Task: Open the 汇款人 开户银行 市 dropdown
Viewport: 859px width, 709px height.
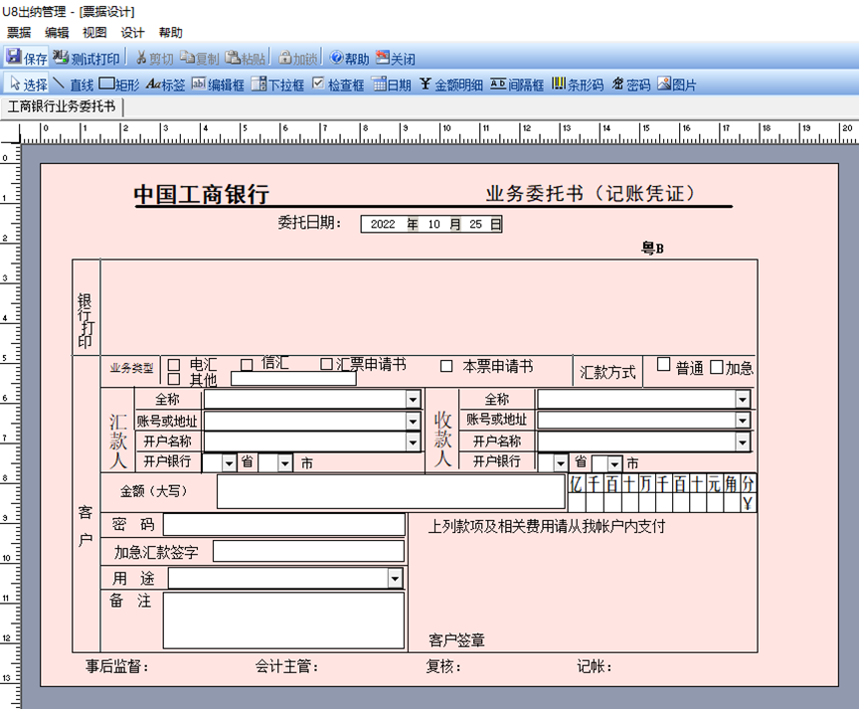Action: click(x=285, y=463)
